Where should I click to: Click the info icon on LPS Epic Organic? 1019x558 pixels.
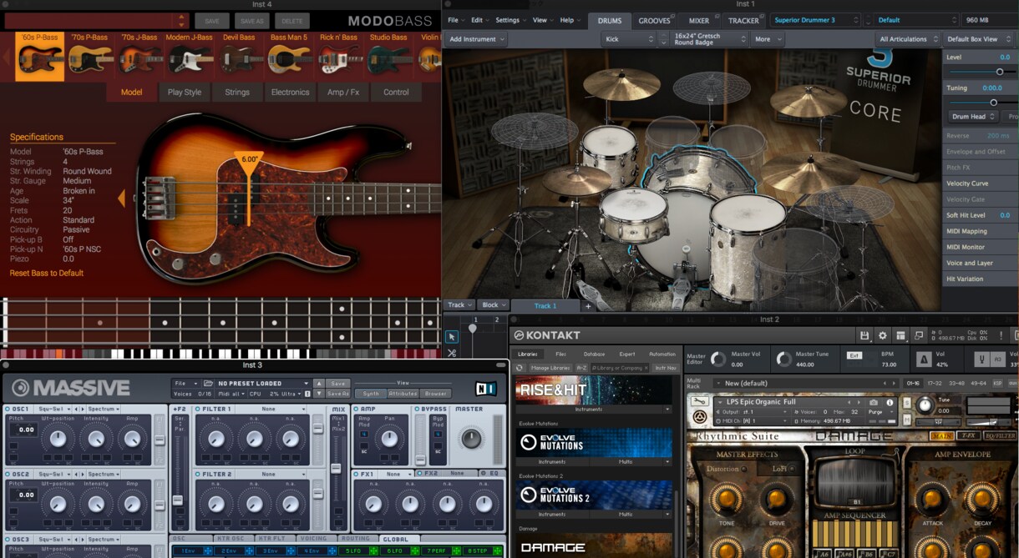coord(890,402)
